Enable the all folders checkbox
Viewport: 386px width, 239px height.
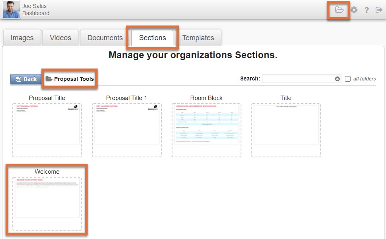click(x=348, y=79)
